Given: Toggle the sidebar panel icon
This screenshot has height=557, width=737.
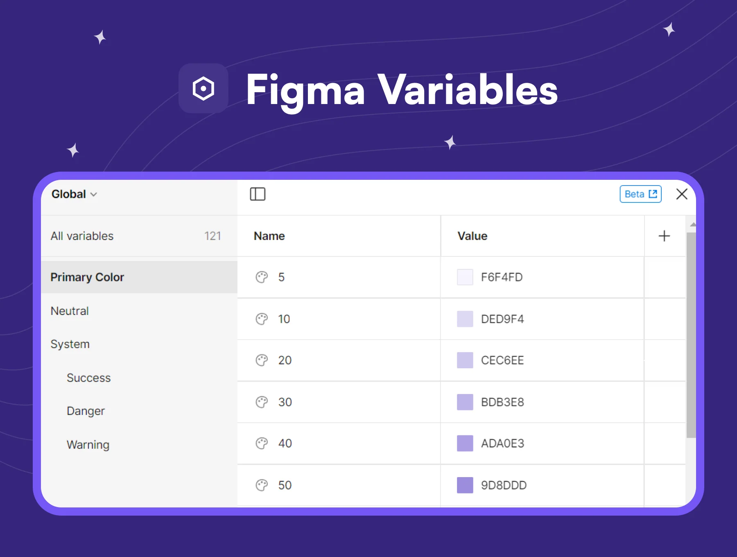Looking at the screenshot, I should point(258,194).
